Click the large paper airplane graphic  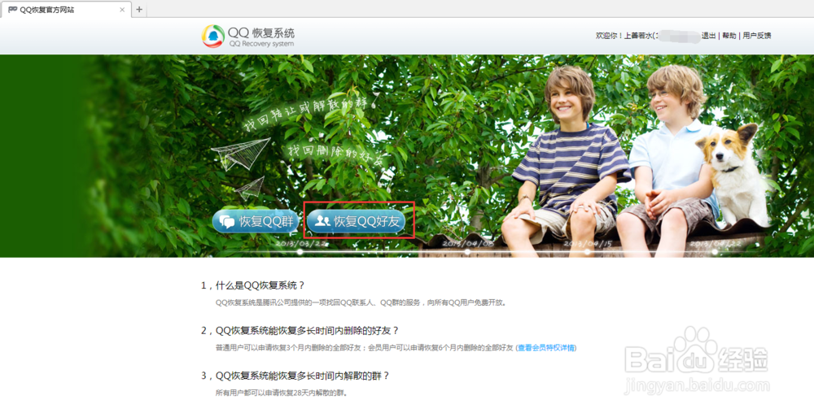coord(240,153)
